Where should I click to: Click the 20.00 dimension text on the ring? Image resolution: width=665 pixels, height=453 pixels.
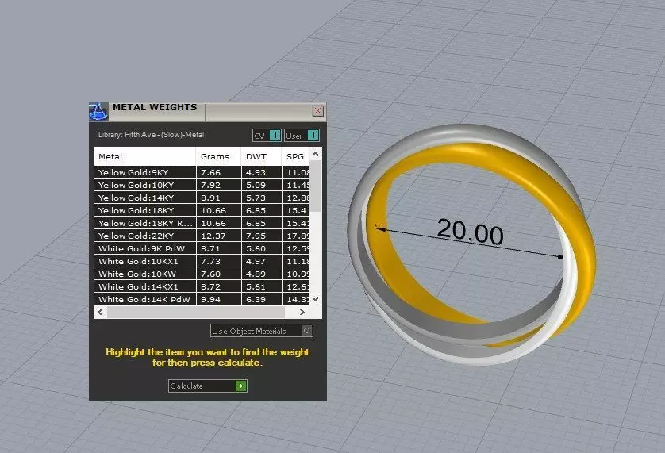[x=470, y=232]
